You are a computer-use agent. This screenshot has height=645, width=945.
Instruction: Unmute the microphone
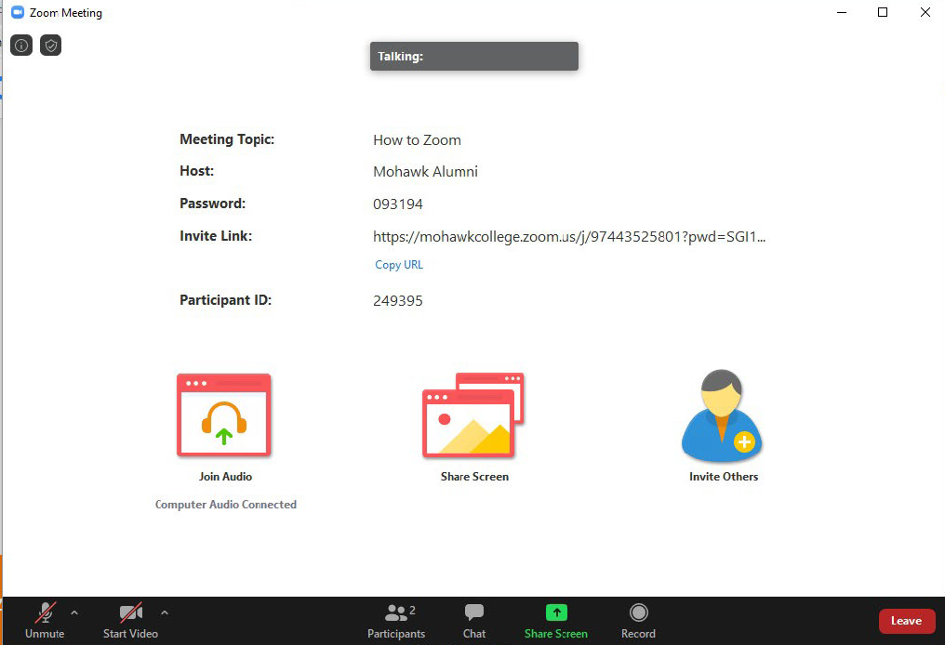pyautogui.click(x=45, y=621)
